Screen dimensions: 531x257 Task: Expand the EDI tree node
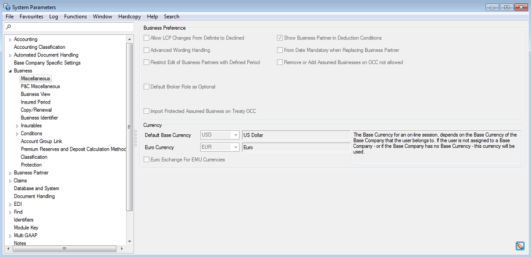pyautogui.click(x=10, y=205)
